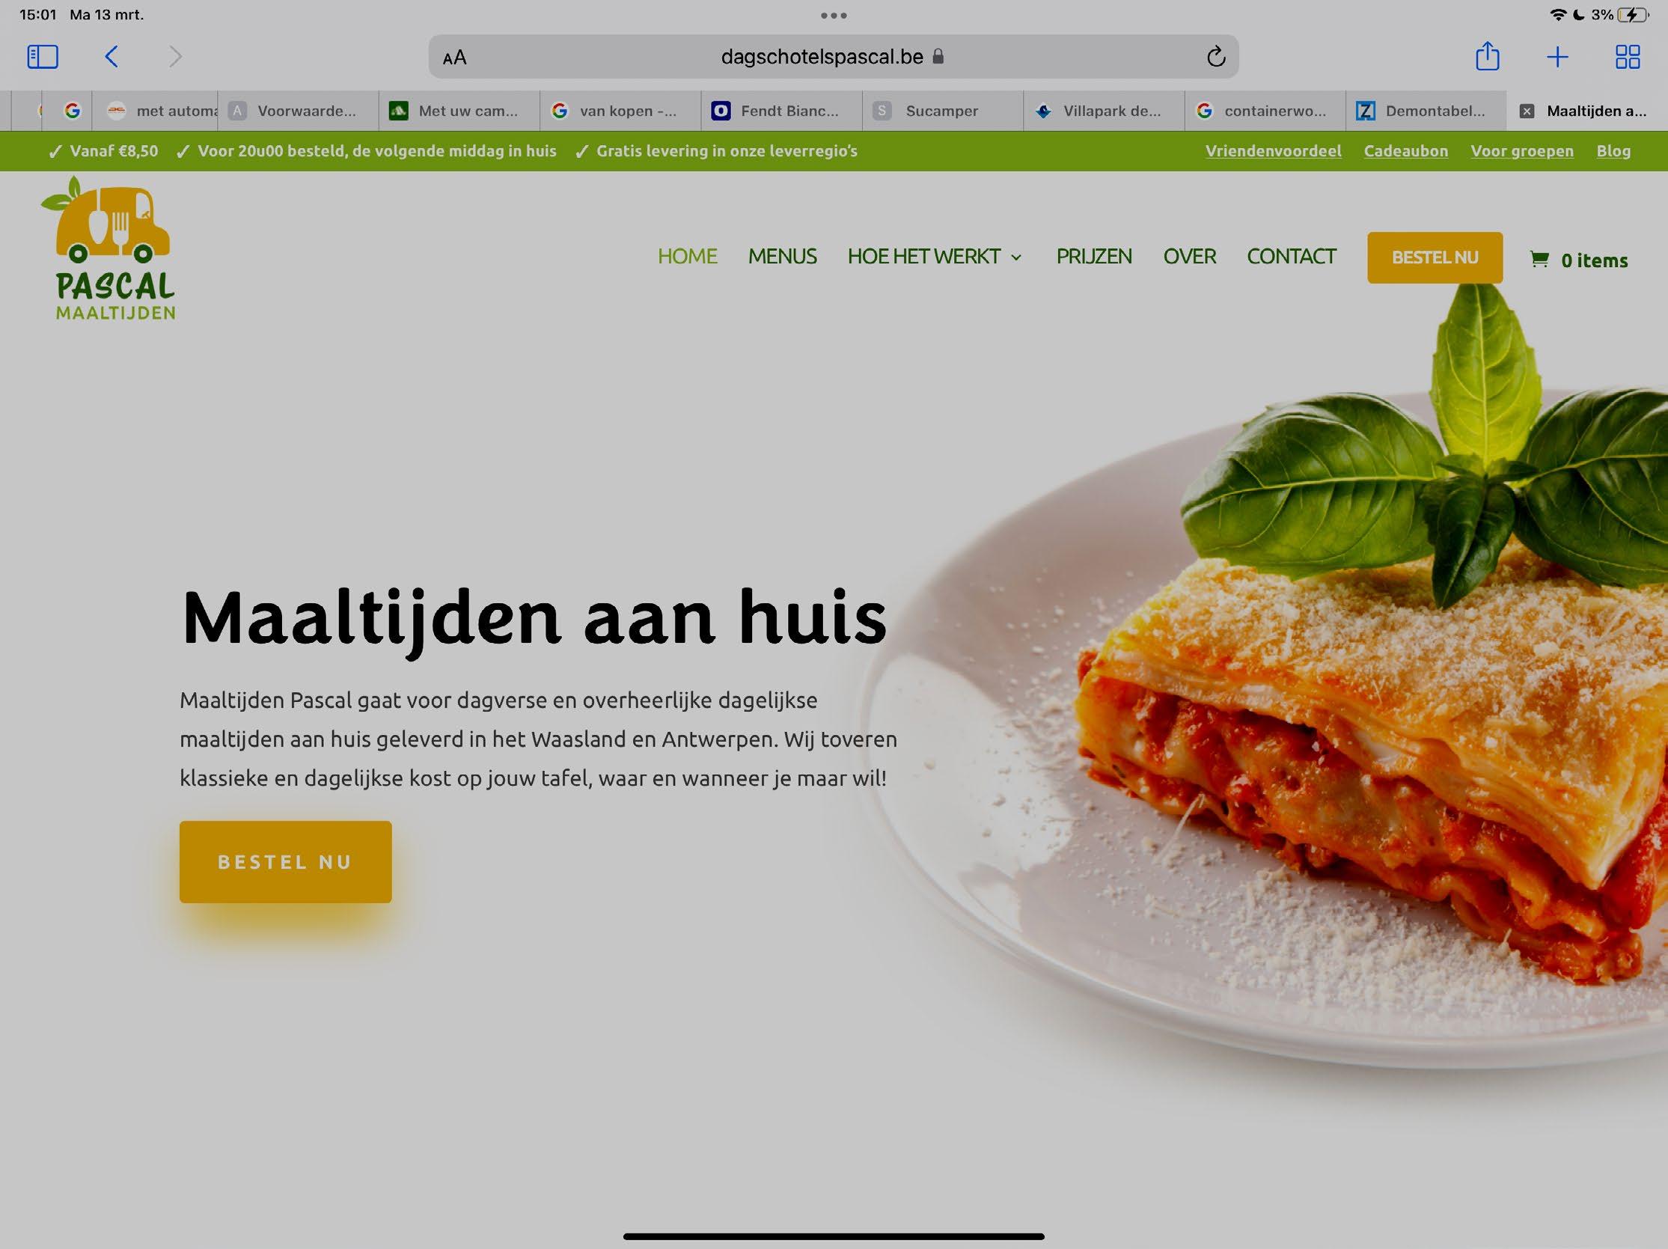Image resolution: width=1668 pixels, height=1249 pixels.
Task: Close the Maaltijden tab with X
Action: tap(1527, 111)
